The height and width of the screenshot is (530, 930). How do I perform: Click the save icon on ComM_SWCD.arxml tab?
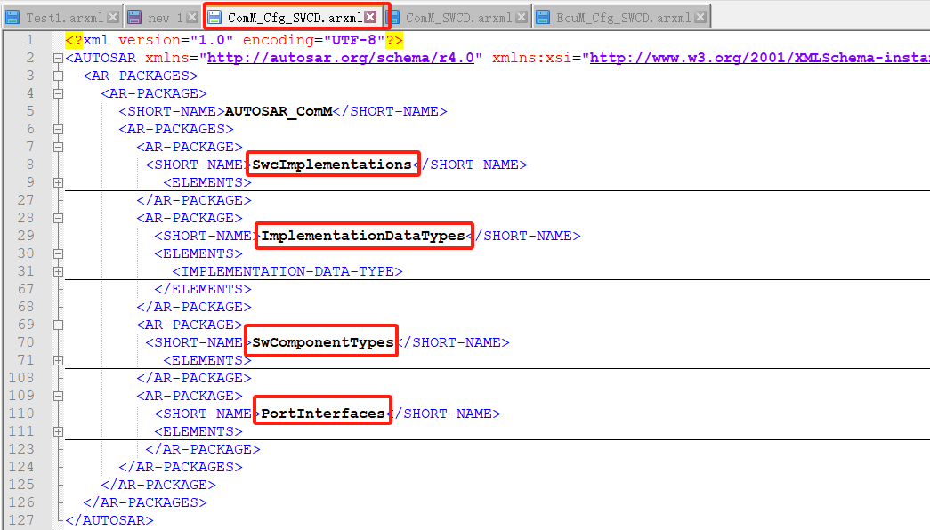click(x=393, y=17)
